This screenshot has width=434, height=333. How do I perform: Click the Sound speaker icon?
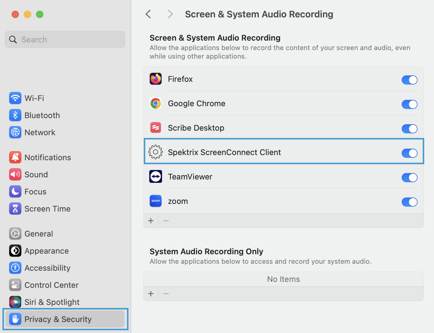tap(15, 175)
